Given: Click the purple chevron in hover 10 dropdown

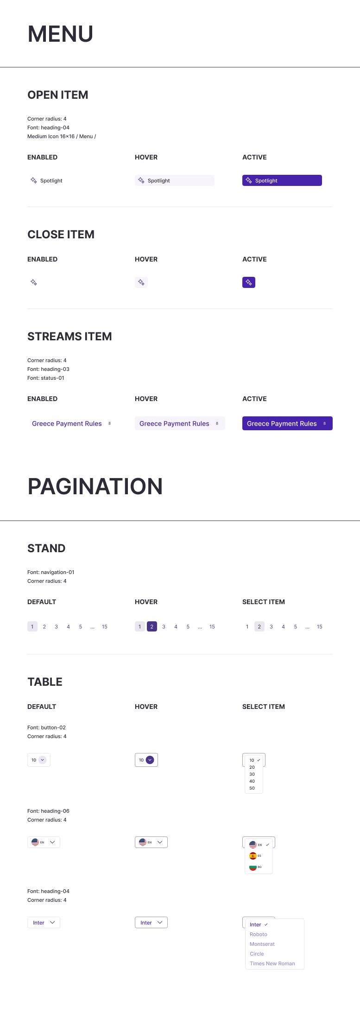Looking at the screenshot, I should 150,760.
